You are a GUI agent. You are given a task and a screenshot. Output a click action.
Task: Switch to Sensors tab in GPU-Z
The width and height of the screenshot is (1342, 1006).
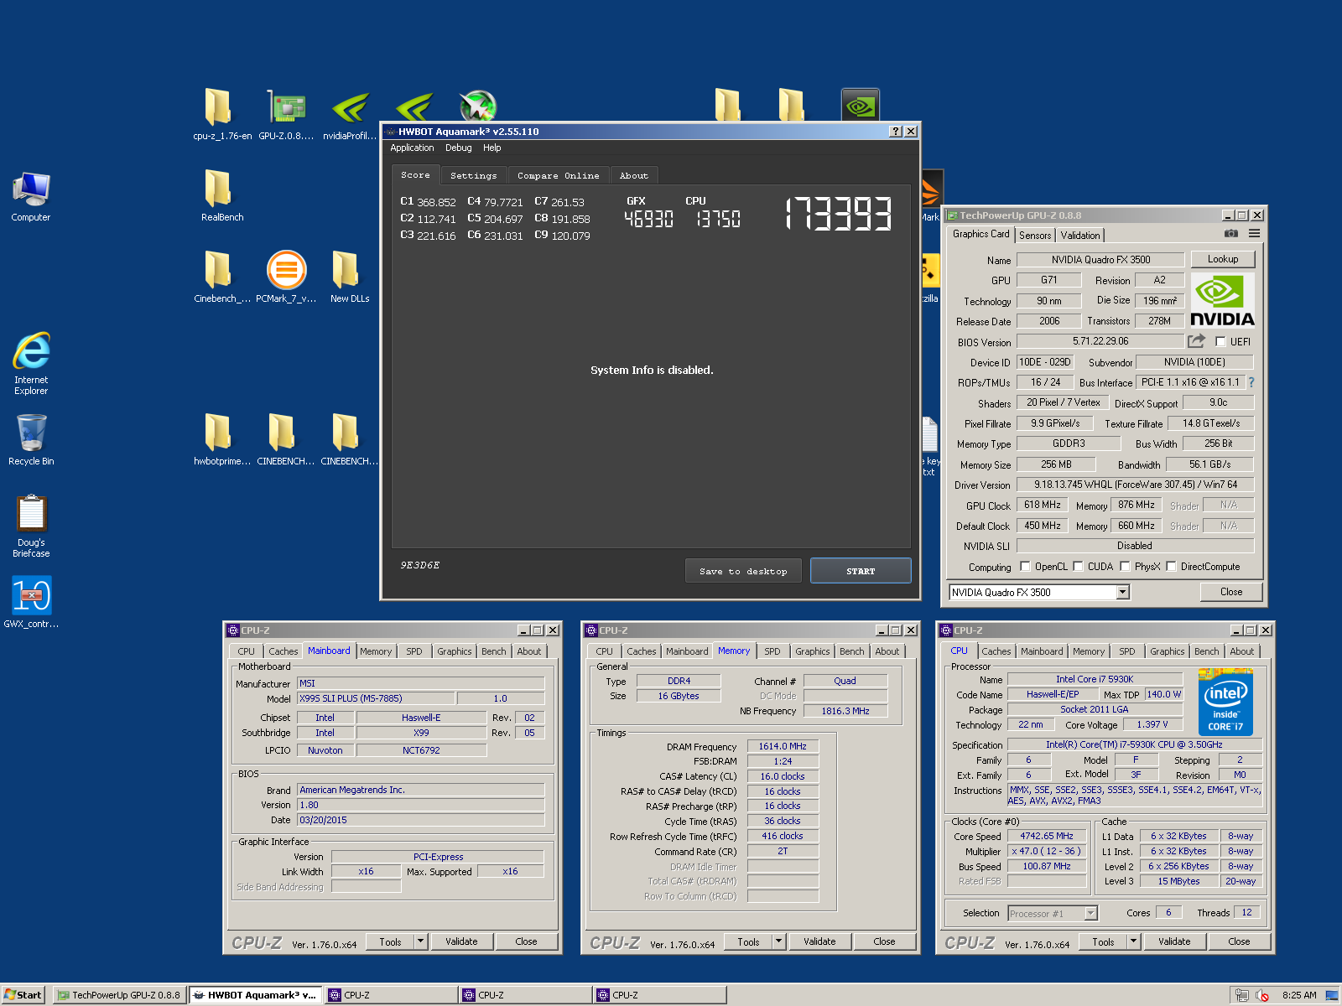1035,236
